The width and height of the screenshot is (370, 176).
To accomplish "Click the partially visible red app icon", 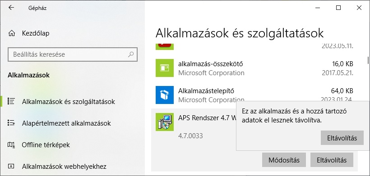I will pos(165,47).
